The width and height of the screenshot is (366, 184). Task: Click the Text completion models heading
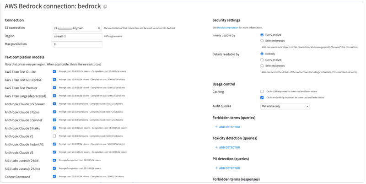click(25, 57)
